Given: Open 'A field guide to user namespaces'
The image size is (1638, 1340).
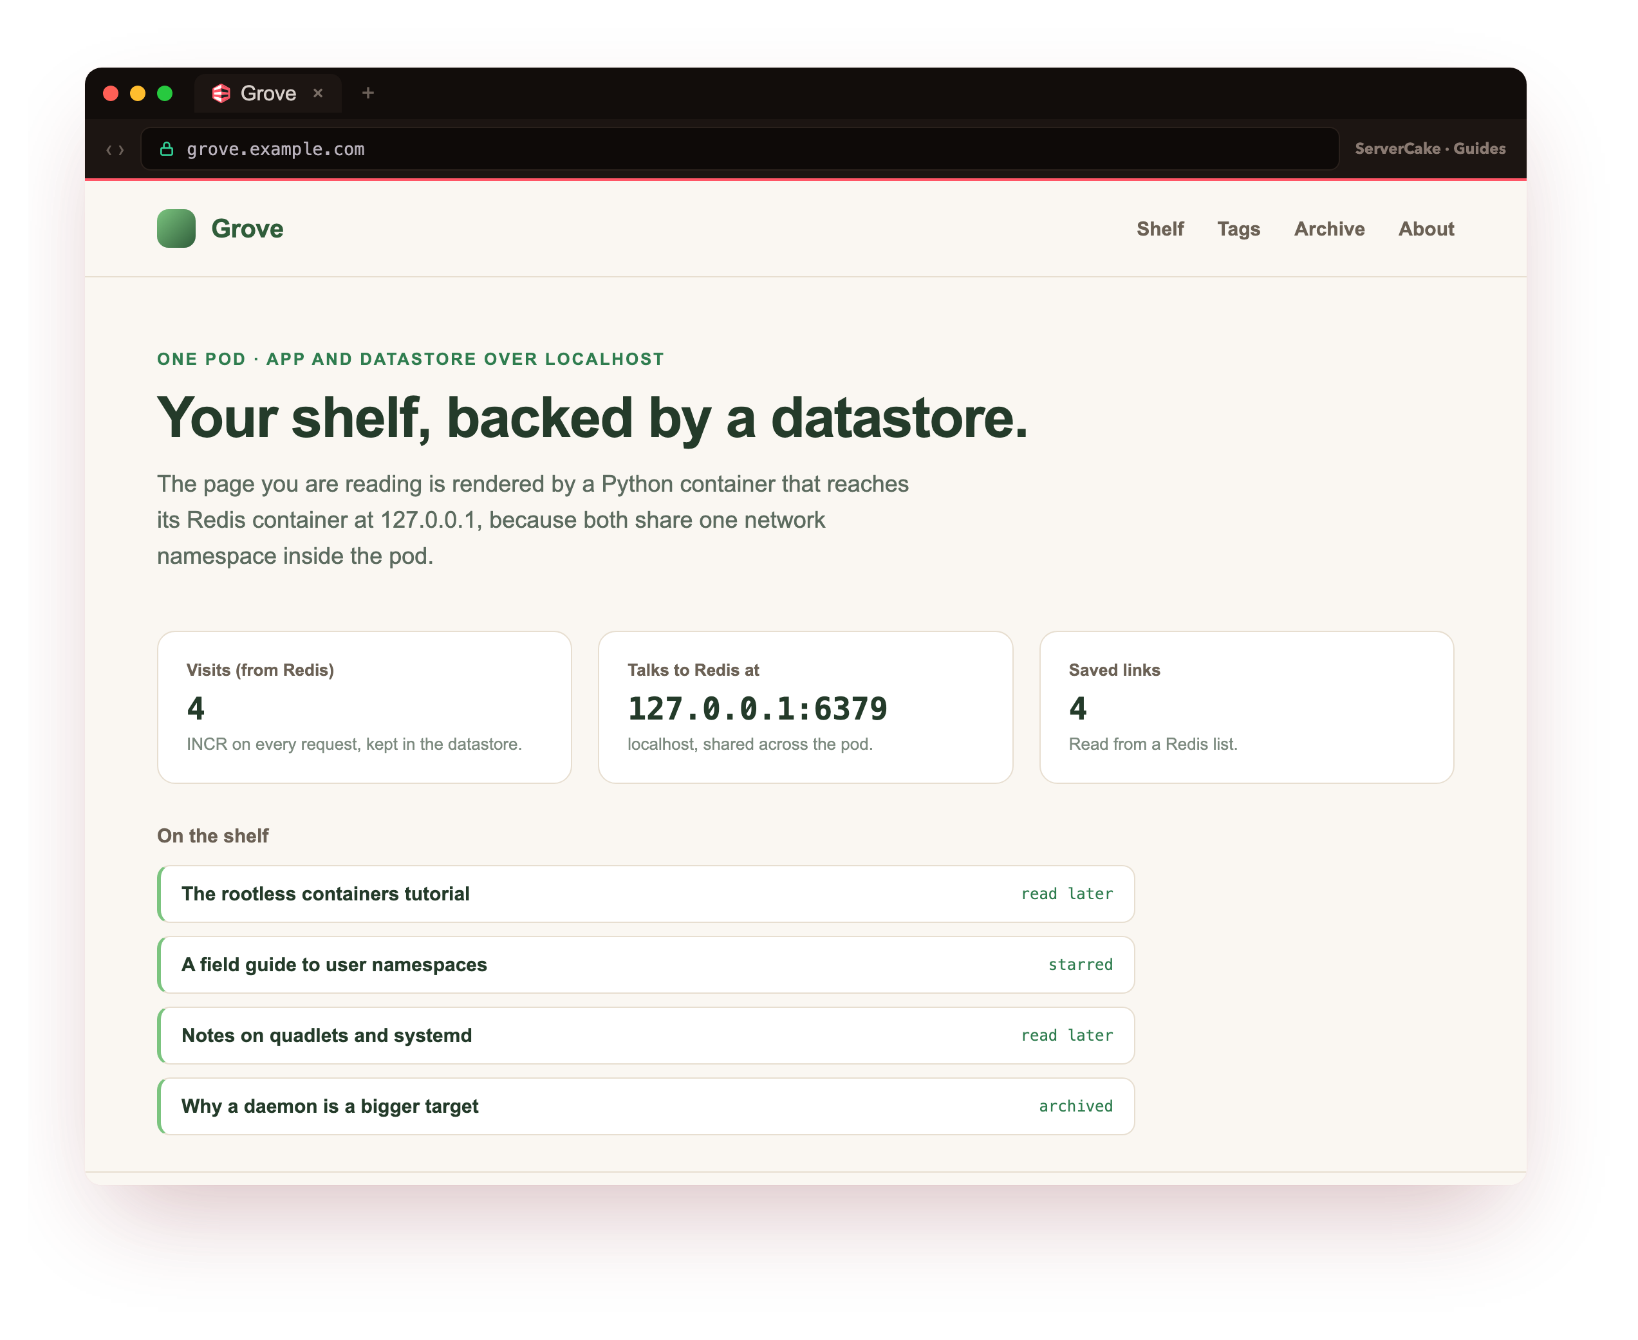Looking at the screenshot, I should pyautogui.click(x=646, y=965).
